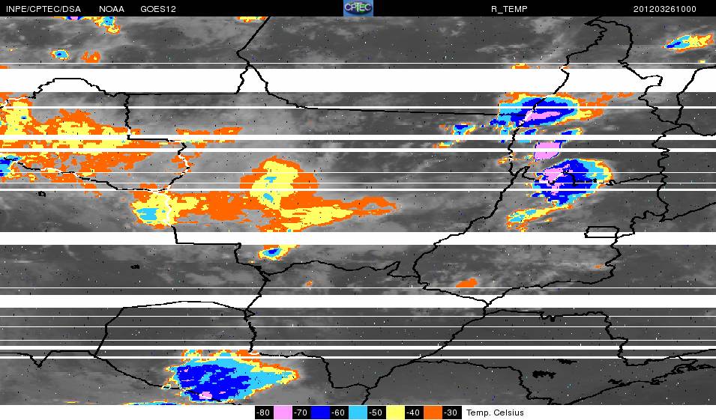
Task: Pick the pink legend swatch after -80
Action: coord(283,413)
